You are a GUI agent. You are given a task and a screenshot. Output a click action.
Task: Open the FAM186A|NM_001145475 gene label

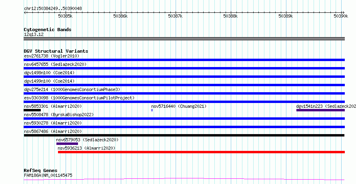pos(48,175)
